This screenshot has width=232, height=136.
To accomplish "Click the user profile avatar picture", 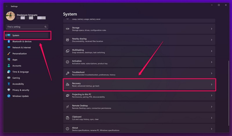I will pyautogui.click(x=10, y=16).
